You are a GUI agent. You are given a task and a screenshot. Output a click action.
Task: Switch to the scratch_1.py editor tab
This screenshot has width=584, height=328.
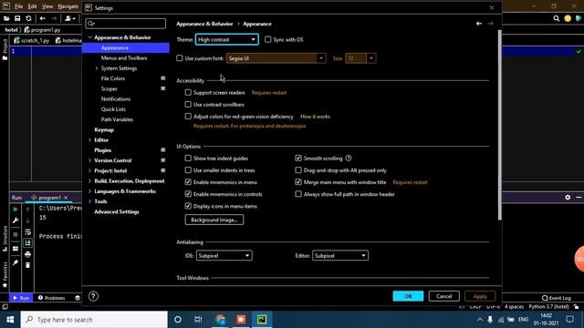coord(32,40)
